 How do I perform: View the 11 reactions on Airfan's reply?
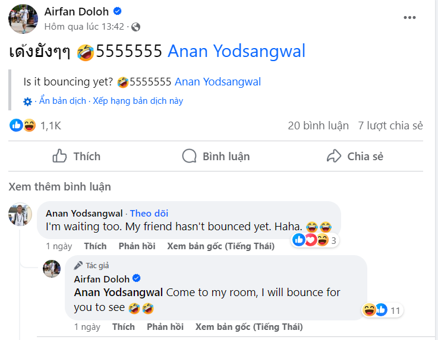[382, 310]
